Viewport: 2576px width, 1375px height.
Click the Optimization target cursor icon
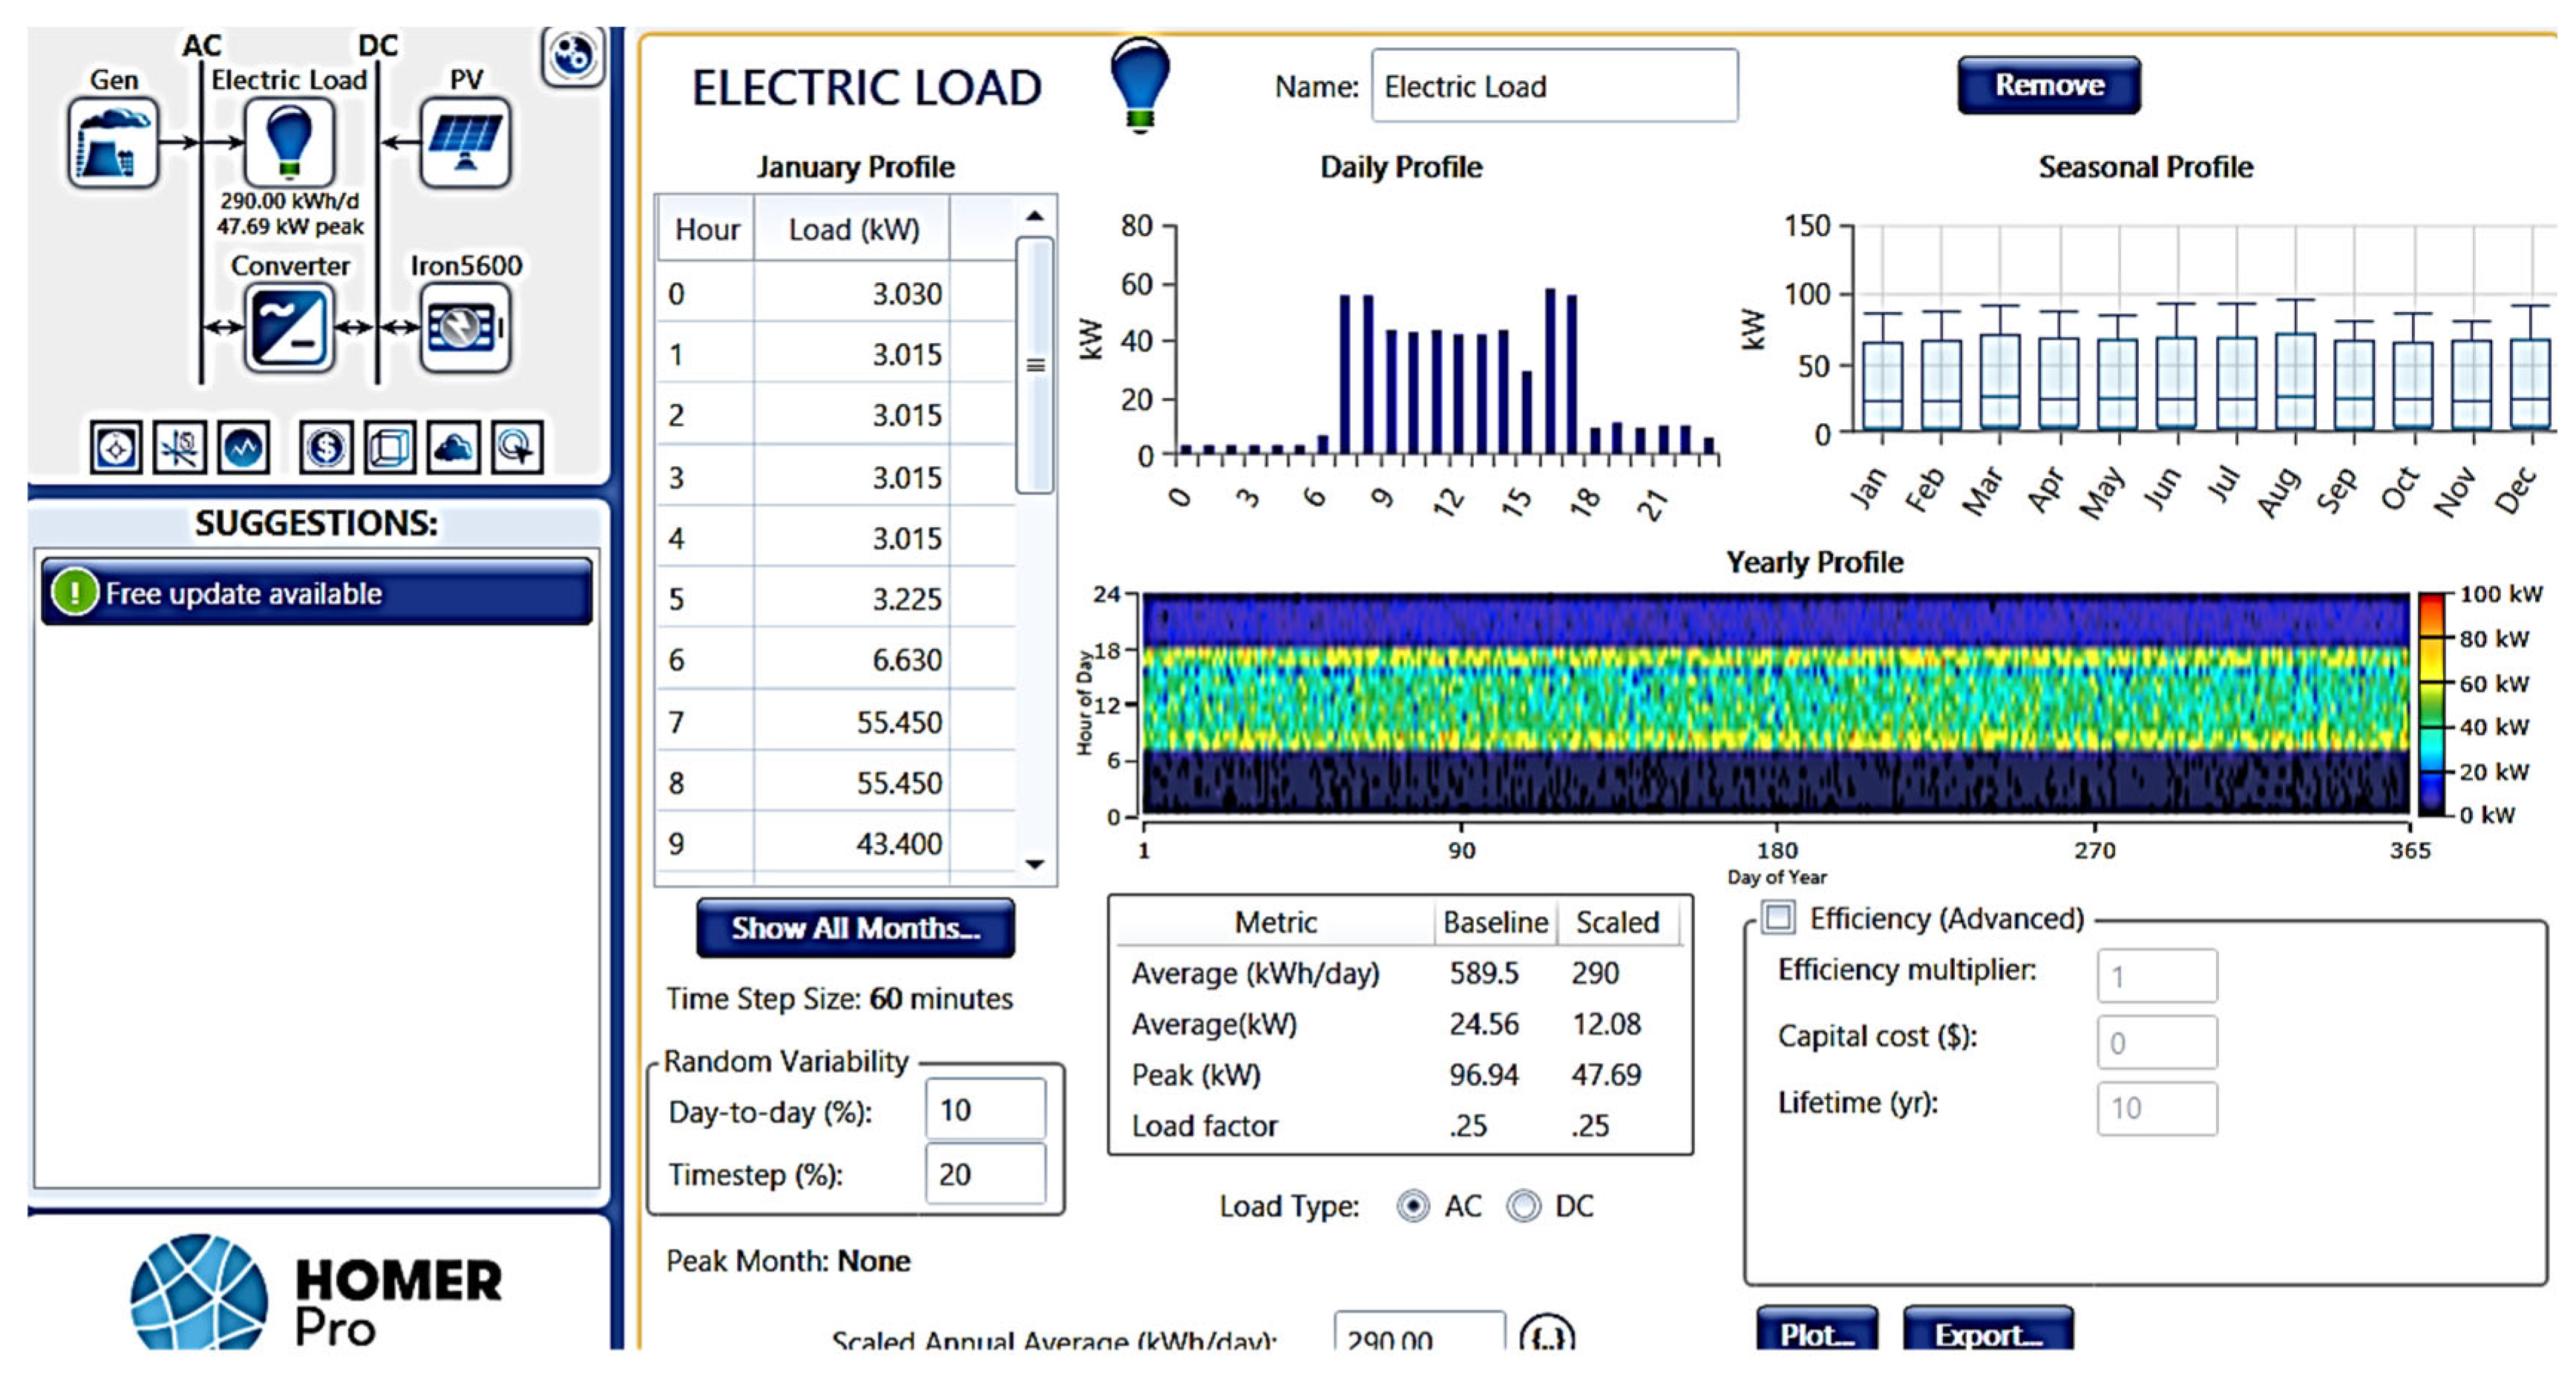[517, 448]
